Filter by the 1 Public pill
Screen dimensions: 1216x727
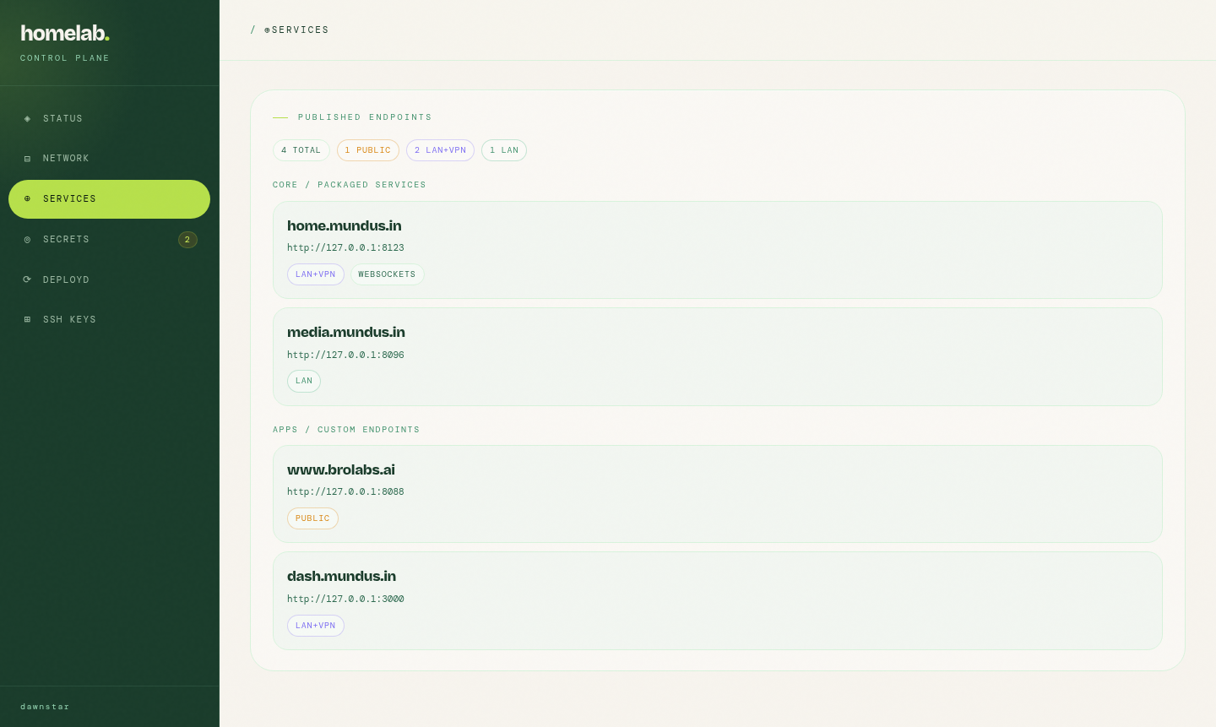(368, 150)
